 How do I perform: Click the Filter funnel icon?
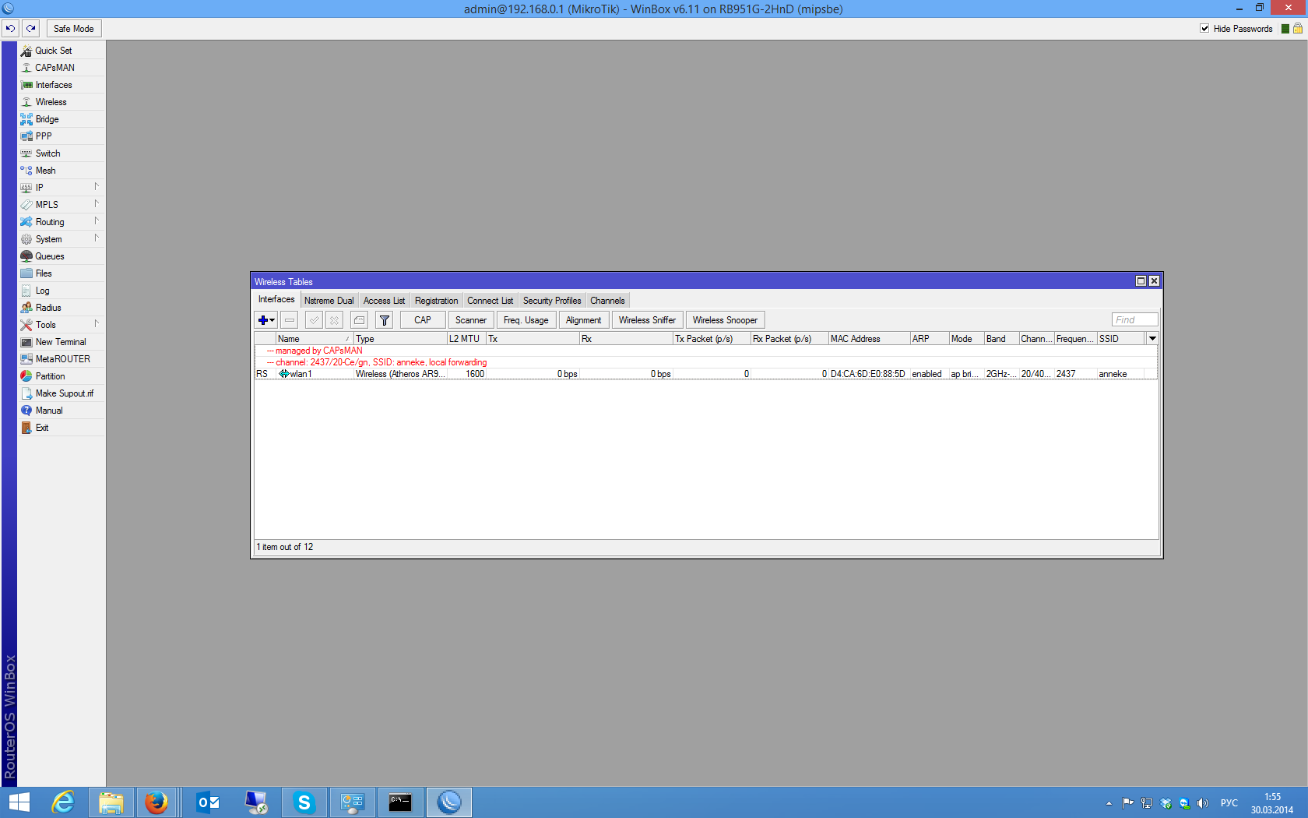point(384,320)
